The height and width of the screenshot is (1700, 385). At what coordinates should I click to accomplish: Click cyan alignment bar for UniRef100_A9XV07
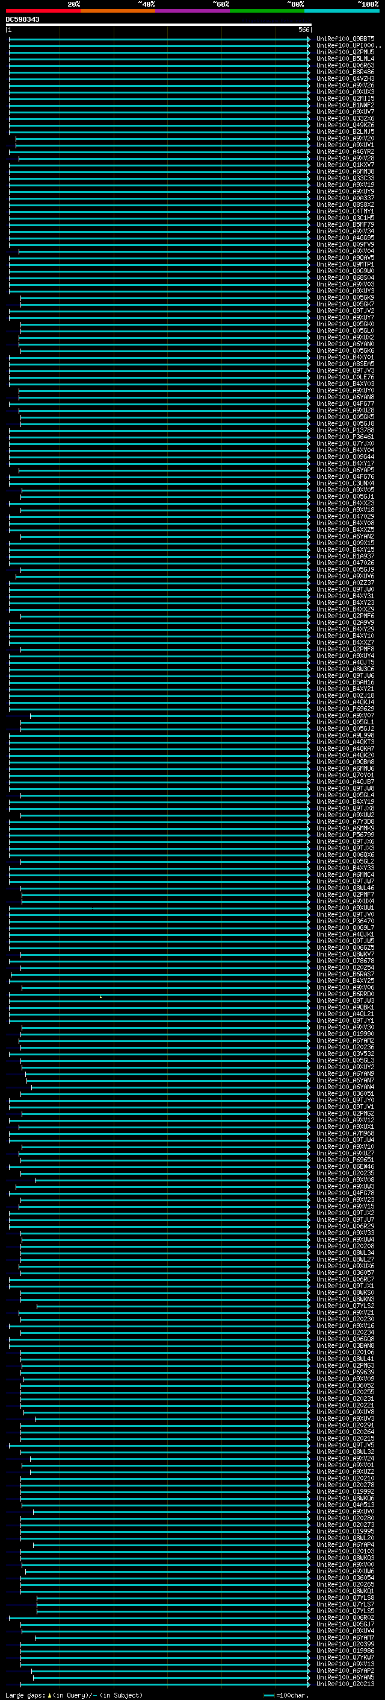click(x=170, y=715)
